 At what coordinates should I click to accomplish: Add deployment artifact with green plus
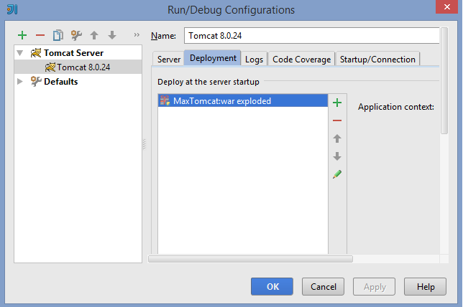pyautogui.click(x=337, y=103)
